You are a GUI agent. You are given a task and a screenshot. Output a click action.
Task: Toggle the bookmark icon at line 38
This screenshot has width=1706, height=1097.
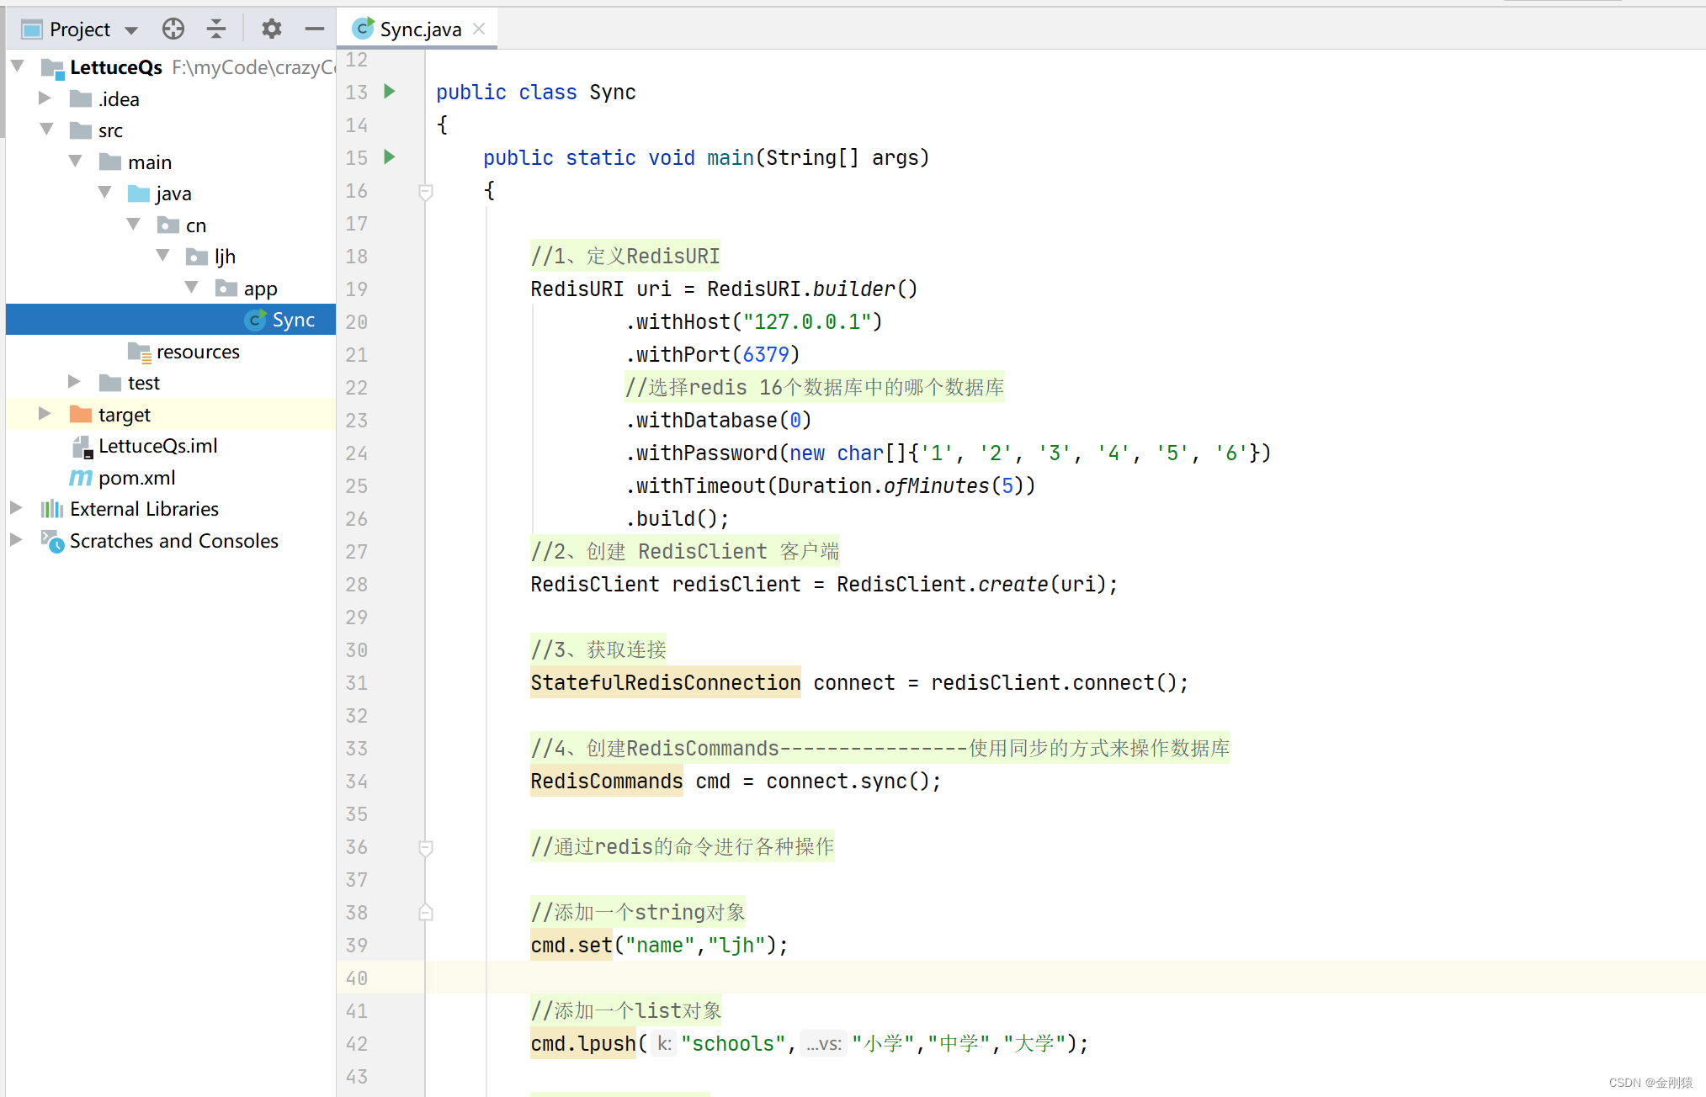[x=425, y=912]
